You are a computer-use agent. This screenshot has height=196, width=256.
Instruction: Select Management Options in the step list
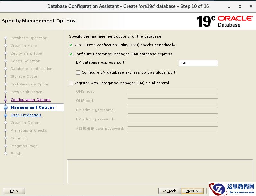point(32,107)
